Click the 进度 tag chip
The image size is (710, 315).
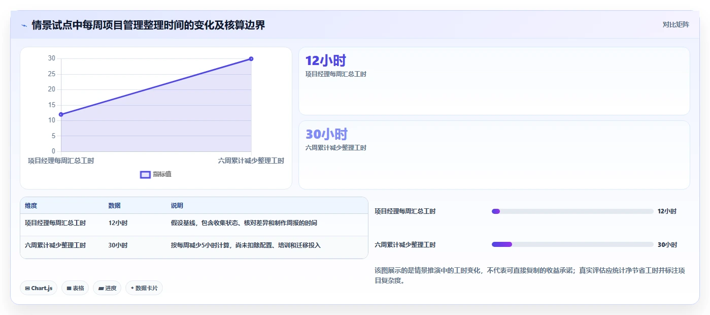coord(107,288)
